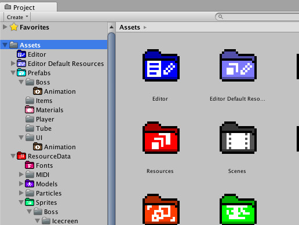Collapse the Icecreen folder
The height and width of the screenshot is (225, 299).
pos(38,221)
